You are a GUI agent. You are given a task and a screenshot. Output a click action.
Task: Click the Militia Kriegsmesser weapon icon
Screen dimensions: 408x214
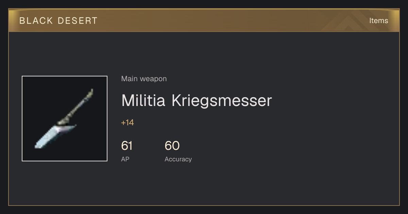[65, 119]
